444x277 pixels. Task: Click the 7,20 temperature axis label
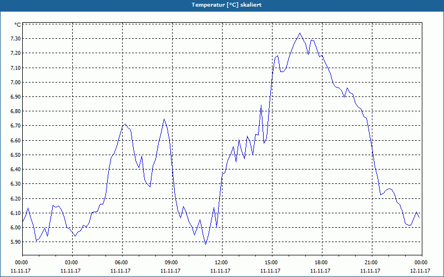(16, 53)
